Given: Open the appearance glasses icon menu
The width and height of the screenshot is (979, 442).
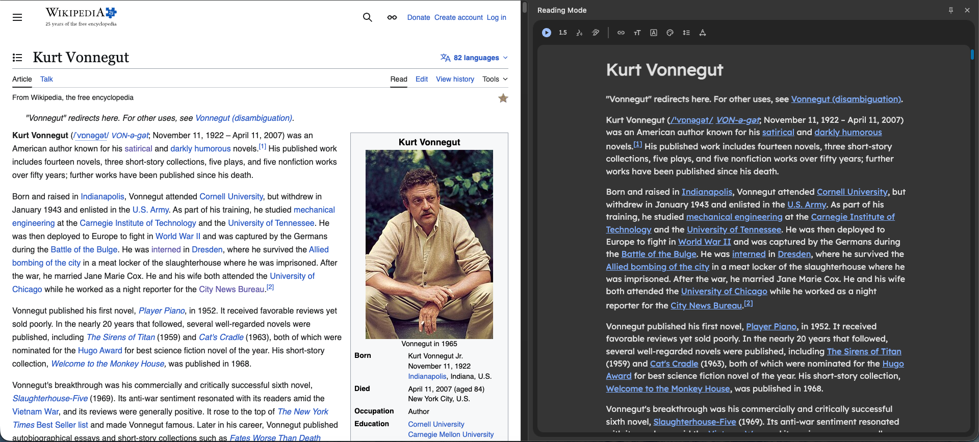Looking at the screenshot, I should pyautogui.click(x=392, y=17).
